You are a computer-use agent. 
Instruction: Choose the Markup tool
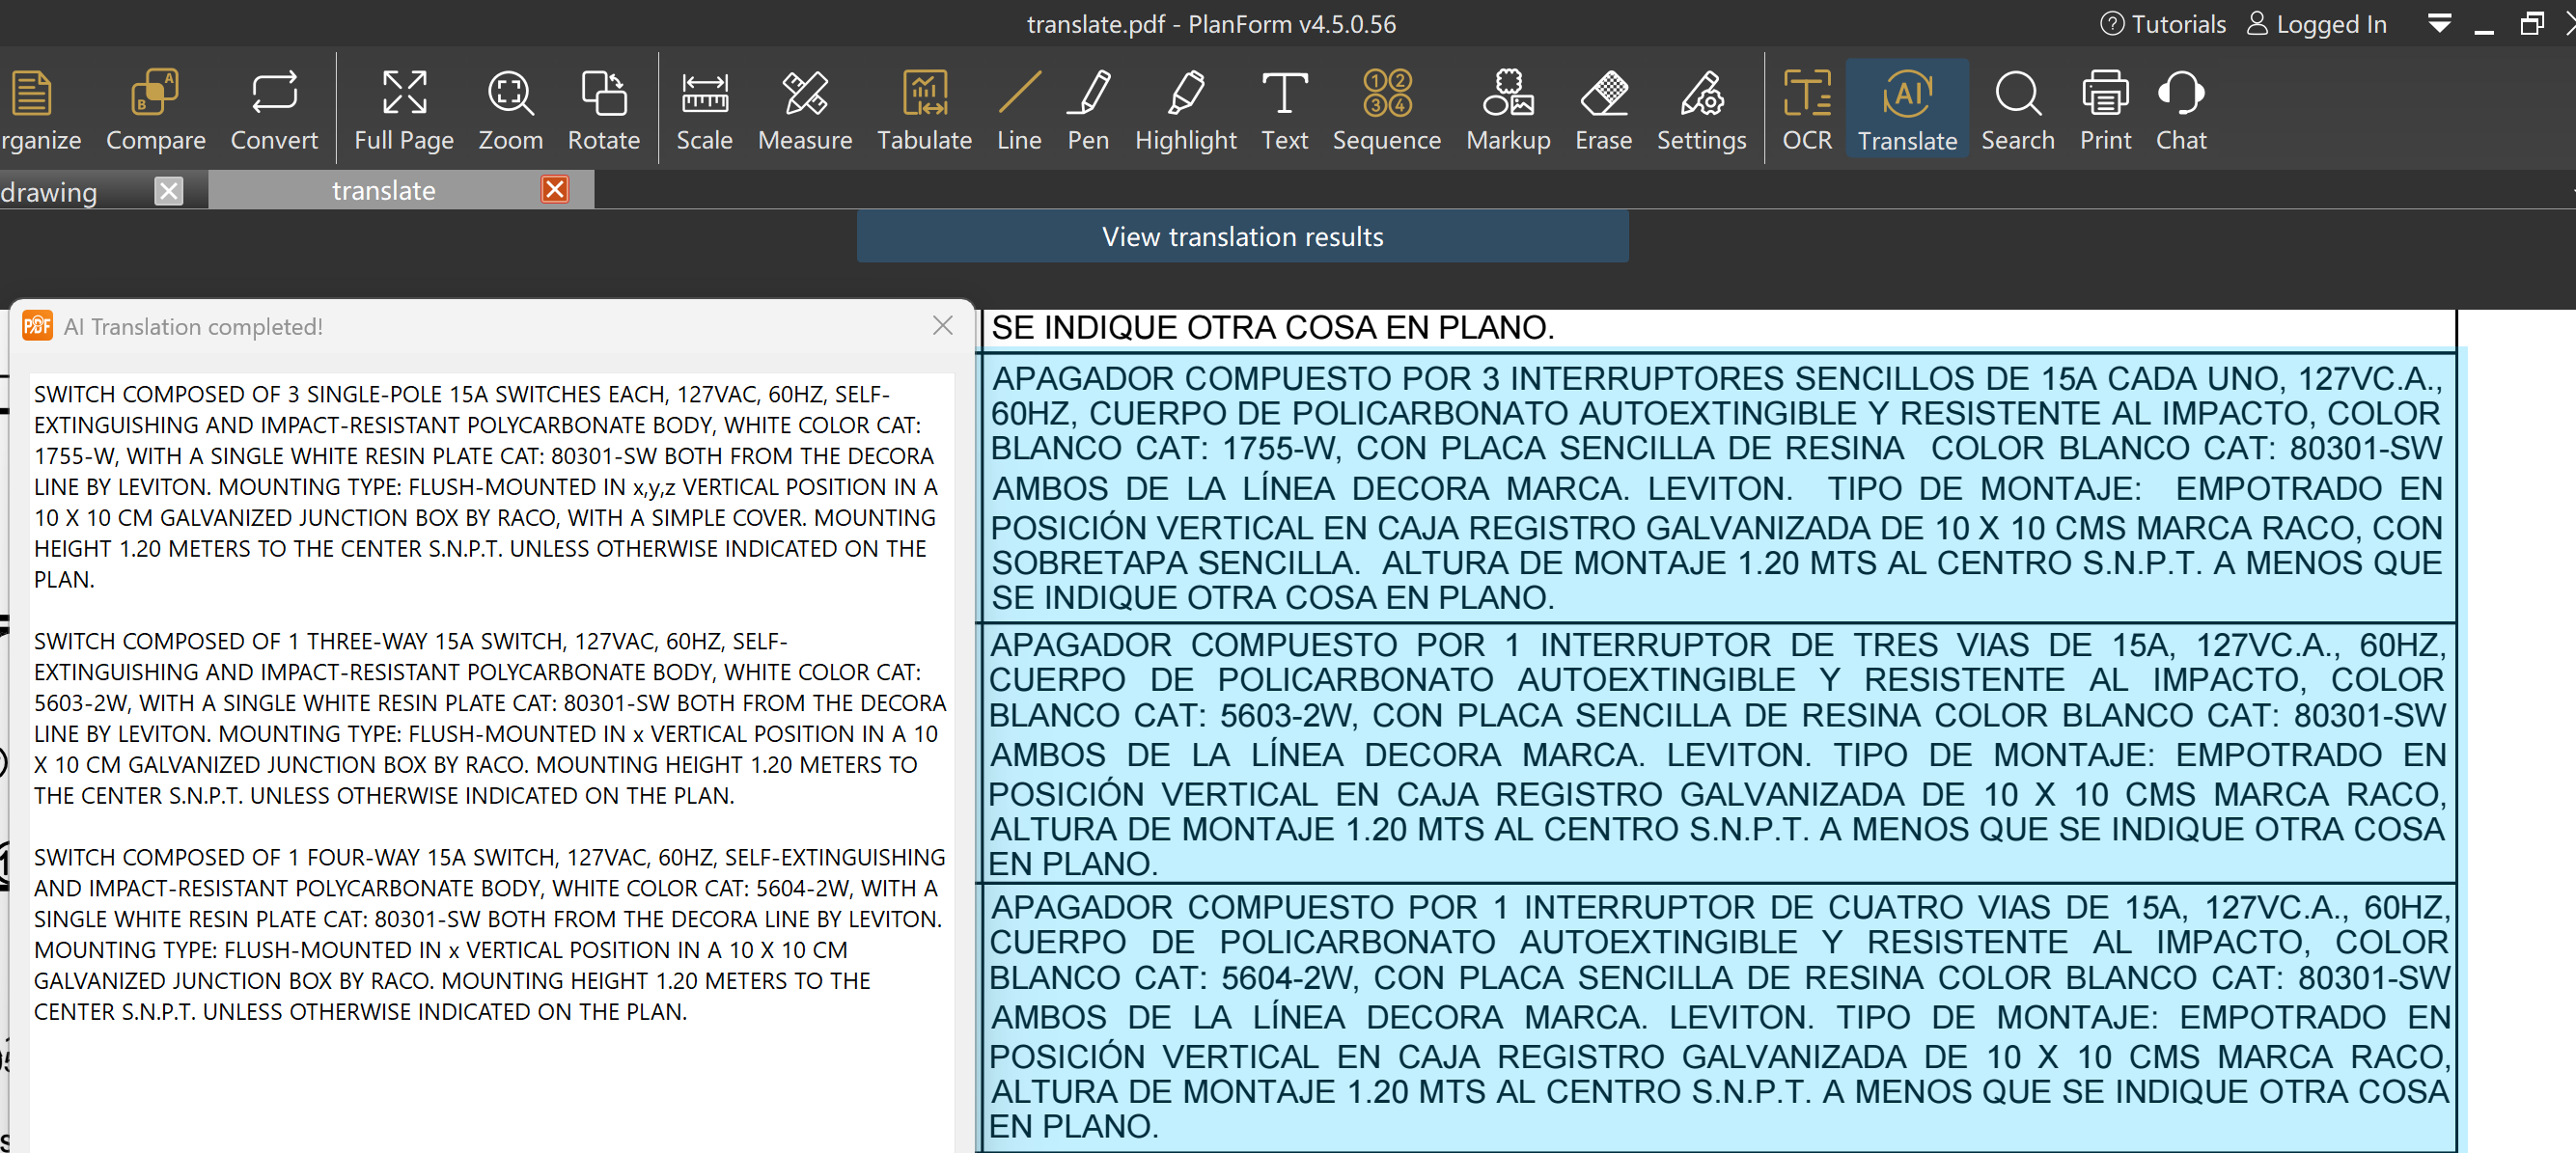1508,109
